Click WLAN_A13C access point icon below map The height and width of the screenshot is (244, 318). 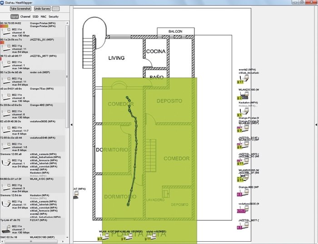coord(104,237)
